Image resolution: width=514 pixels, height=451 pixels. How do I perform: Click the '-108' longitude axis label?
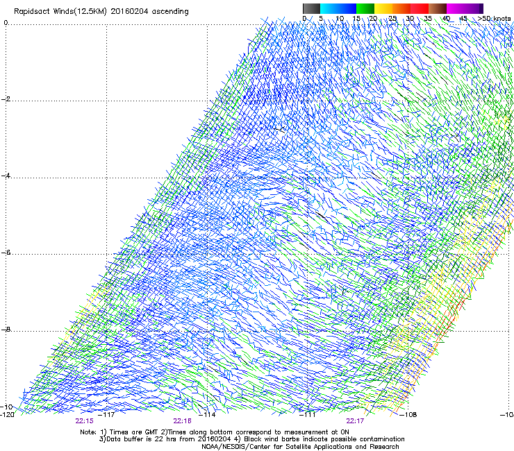[408, 415]
